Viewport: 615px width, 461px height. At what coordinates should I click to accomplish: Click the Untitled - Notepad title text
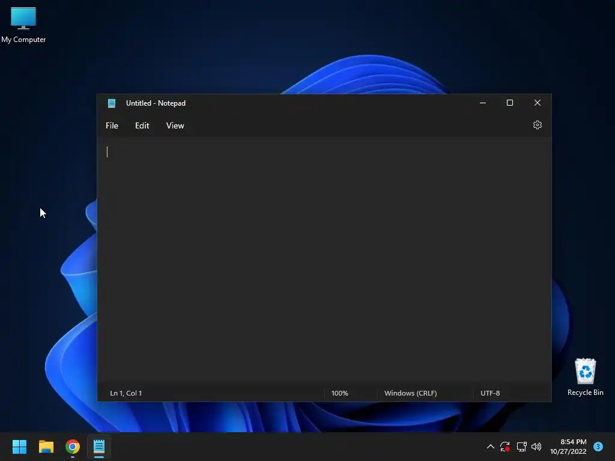[156, 103]
